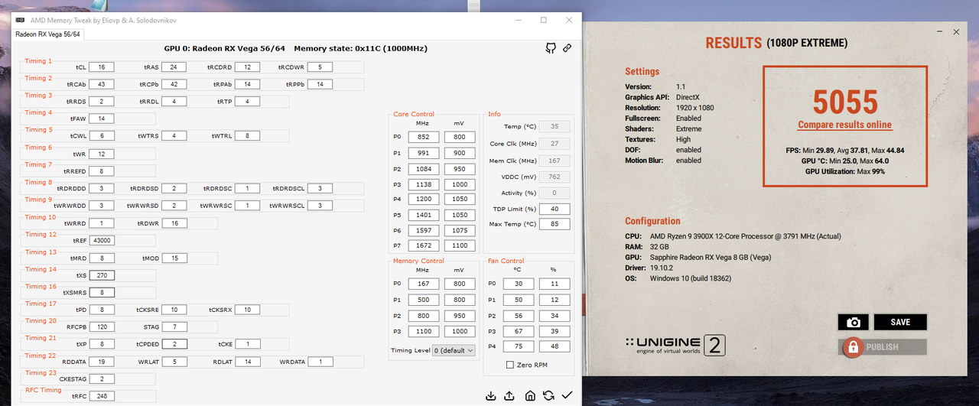The width and height of the screenshot is (979, 406).
Task: Maximize the AMD Memory Tweak window
Action: (x=544, y=20)
